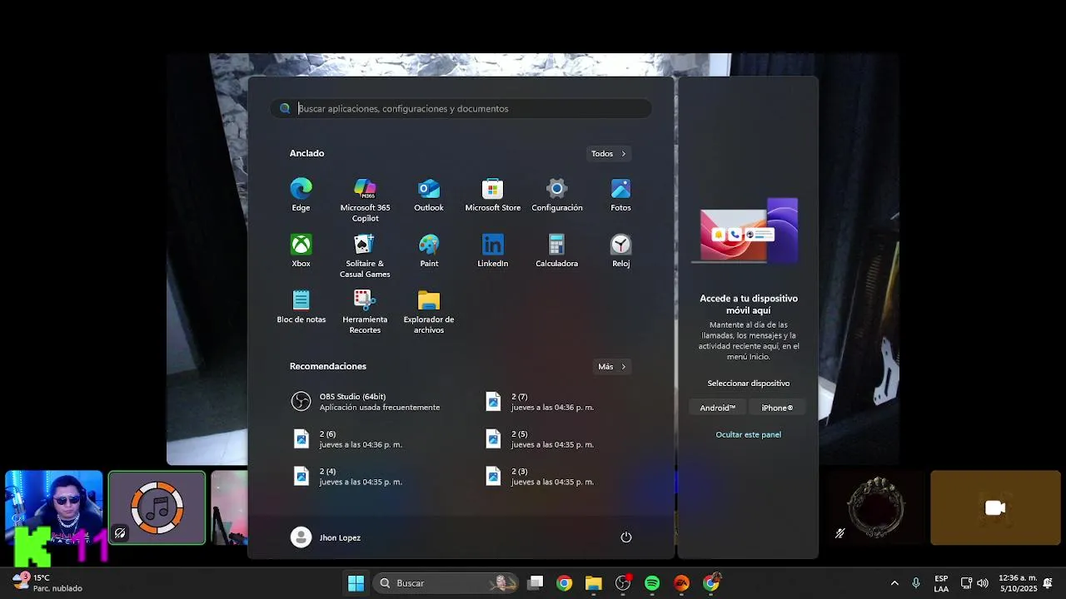Click the taskbar Buscar search box
Image resolution: width=1066 pixels, height=599 pixels.
point(445,583)
